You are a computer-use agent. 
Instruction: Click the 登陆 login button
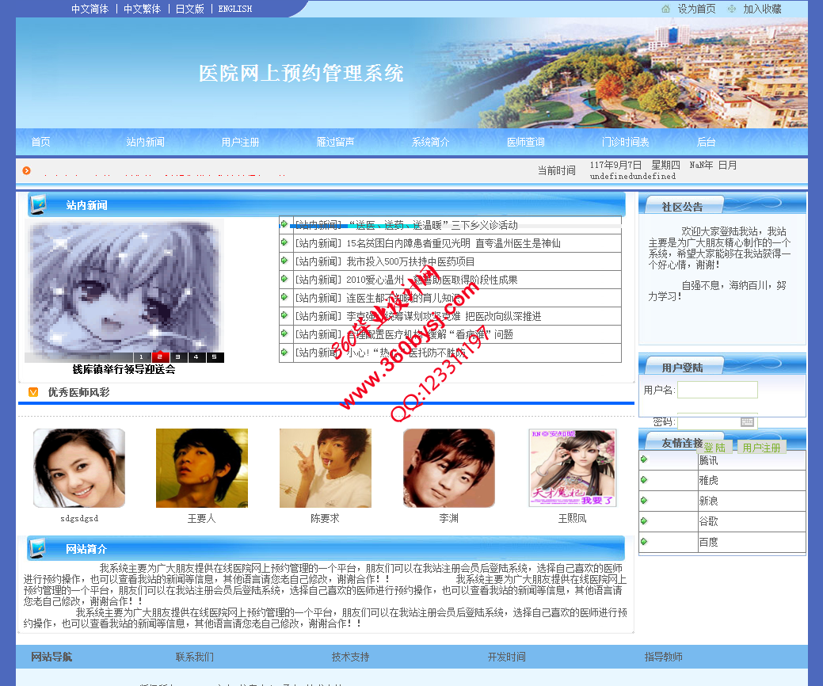pos(714,448)
